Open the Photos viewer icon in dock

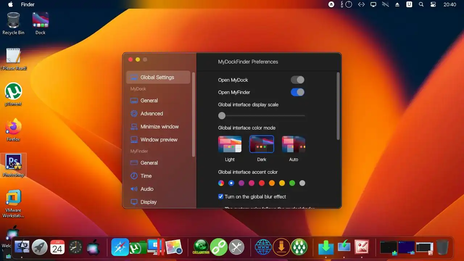[174, 247]
